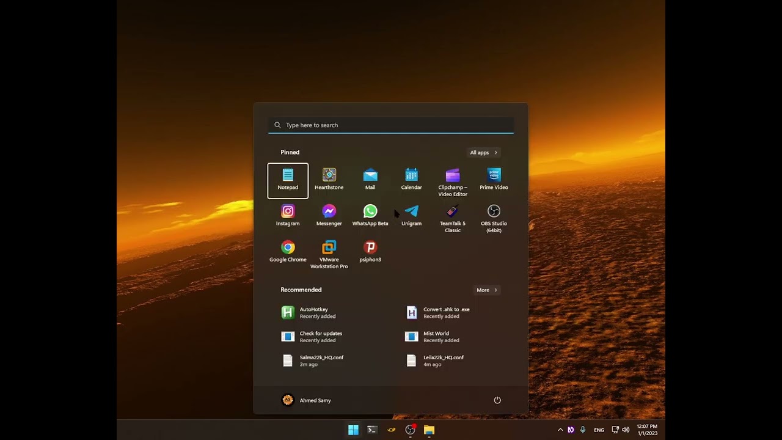Click the power button icon
This screenshot has height=440, width=782.
click(x=497, y=400)
